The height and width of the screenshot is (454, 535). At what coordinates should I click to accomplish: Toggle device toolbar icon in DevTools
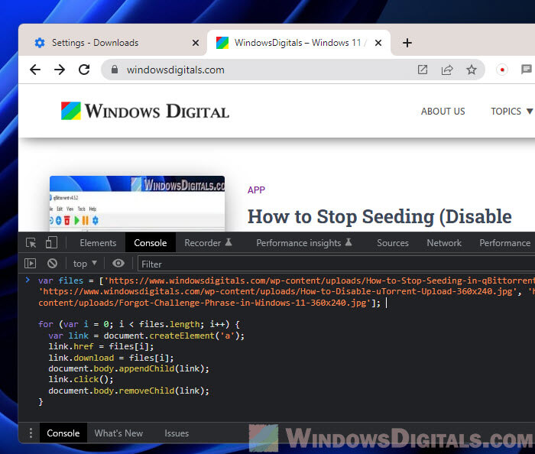point(51,243)
